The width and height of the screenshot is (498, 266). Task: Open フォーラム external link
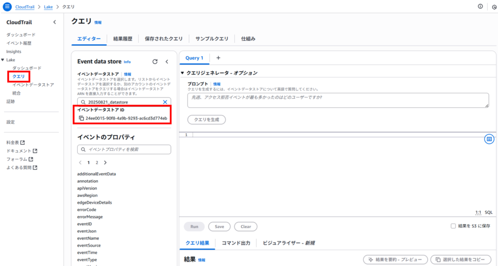tap(19, 159)
